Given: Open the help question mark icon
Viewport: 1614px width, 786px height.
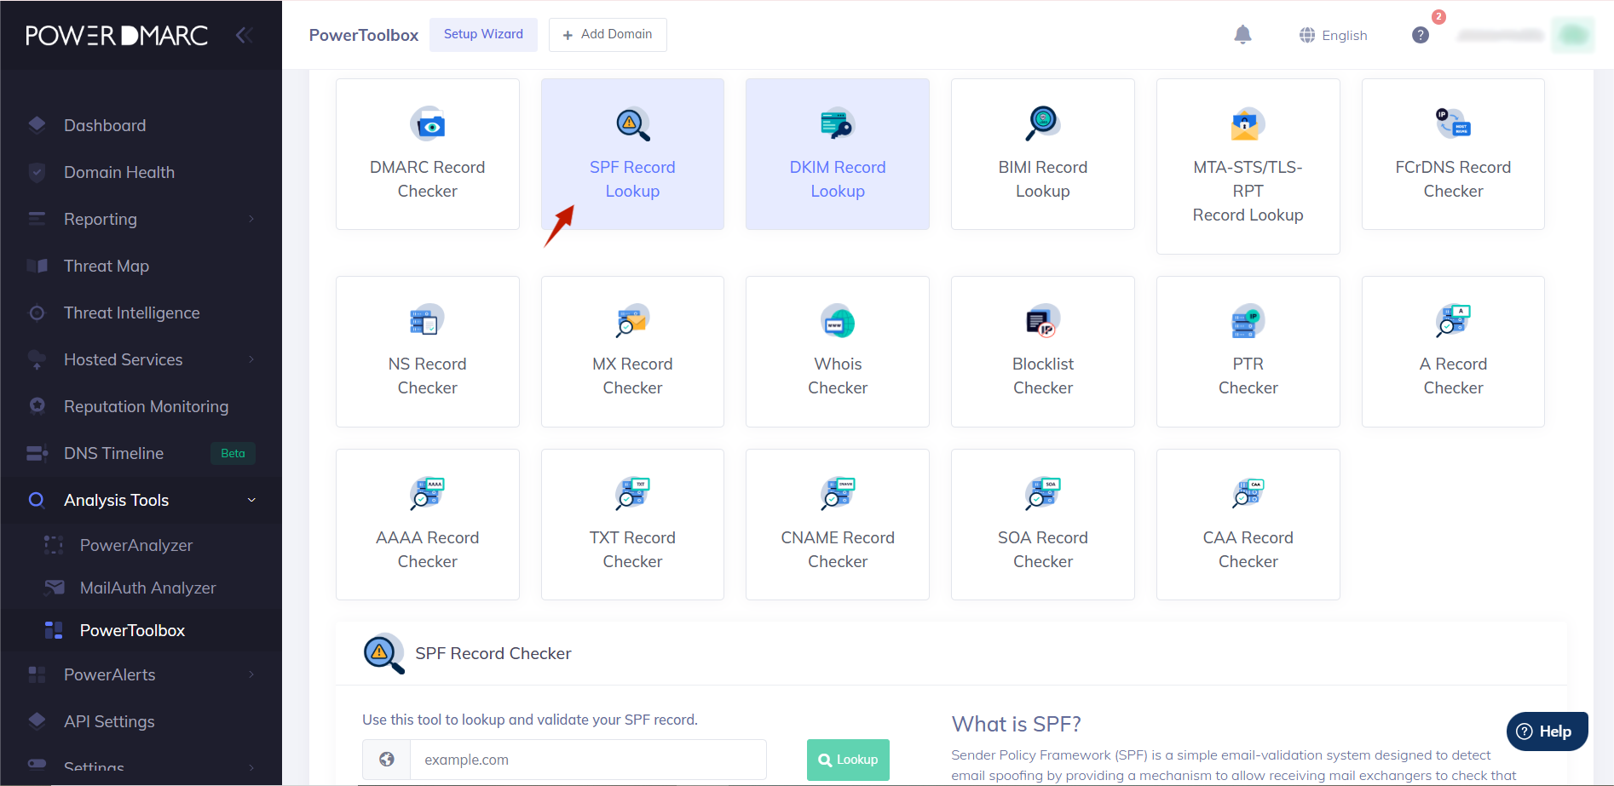Looking at the screenshot, I should pyautogui.click(x=1420, y=34).
